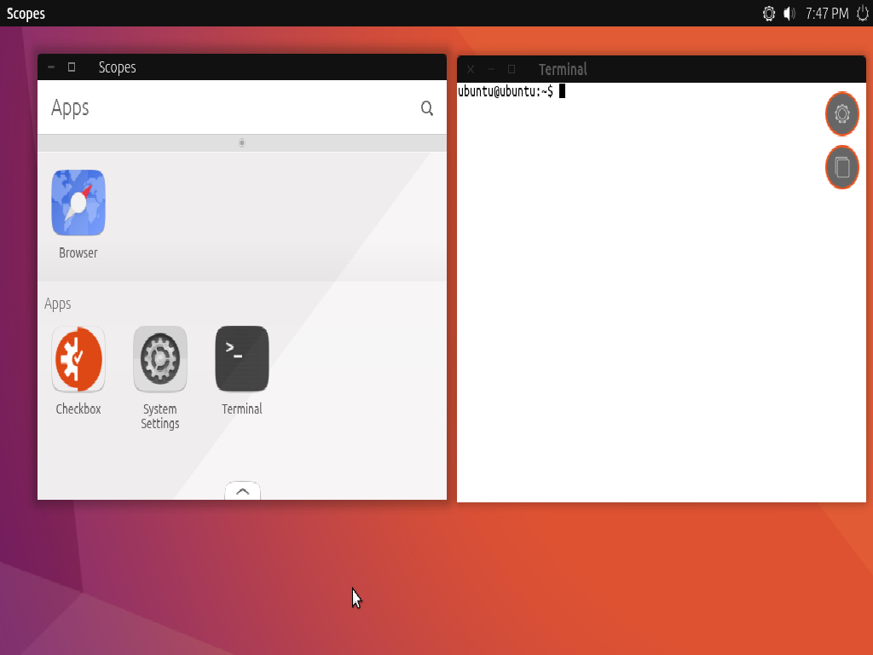Click the Browser label under its icon

(x=78, y=252)
